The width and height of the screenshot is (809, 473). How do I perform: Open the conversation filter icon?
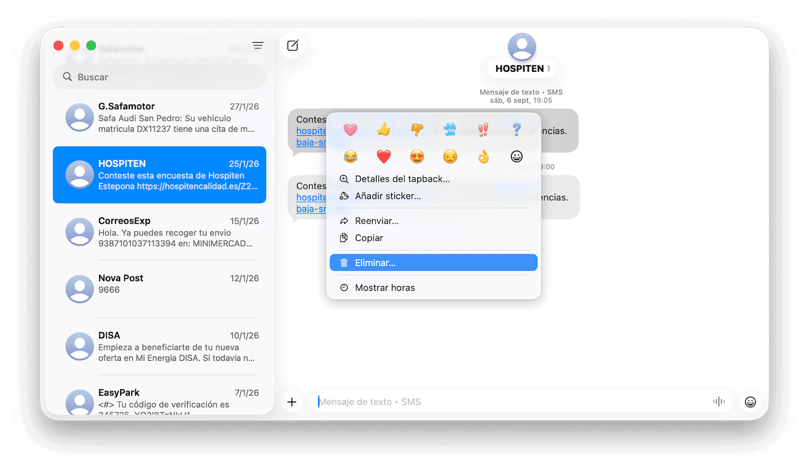258,46
